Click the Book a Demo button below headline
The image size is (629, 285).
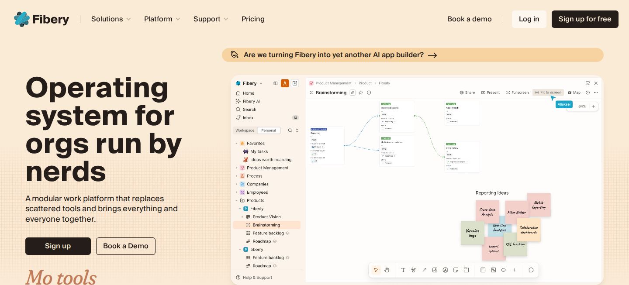[x=126, y=246]
